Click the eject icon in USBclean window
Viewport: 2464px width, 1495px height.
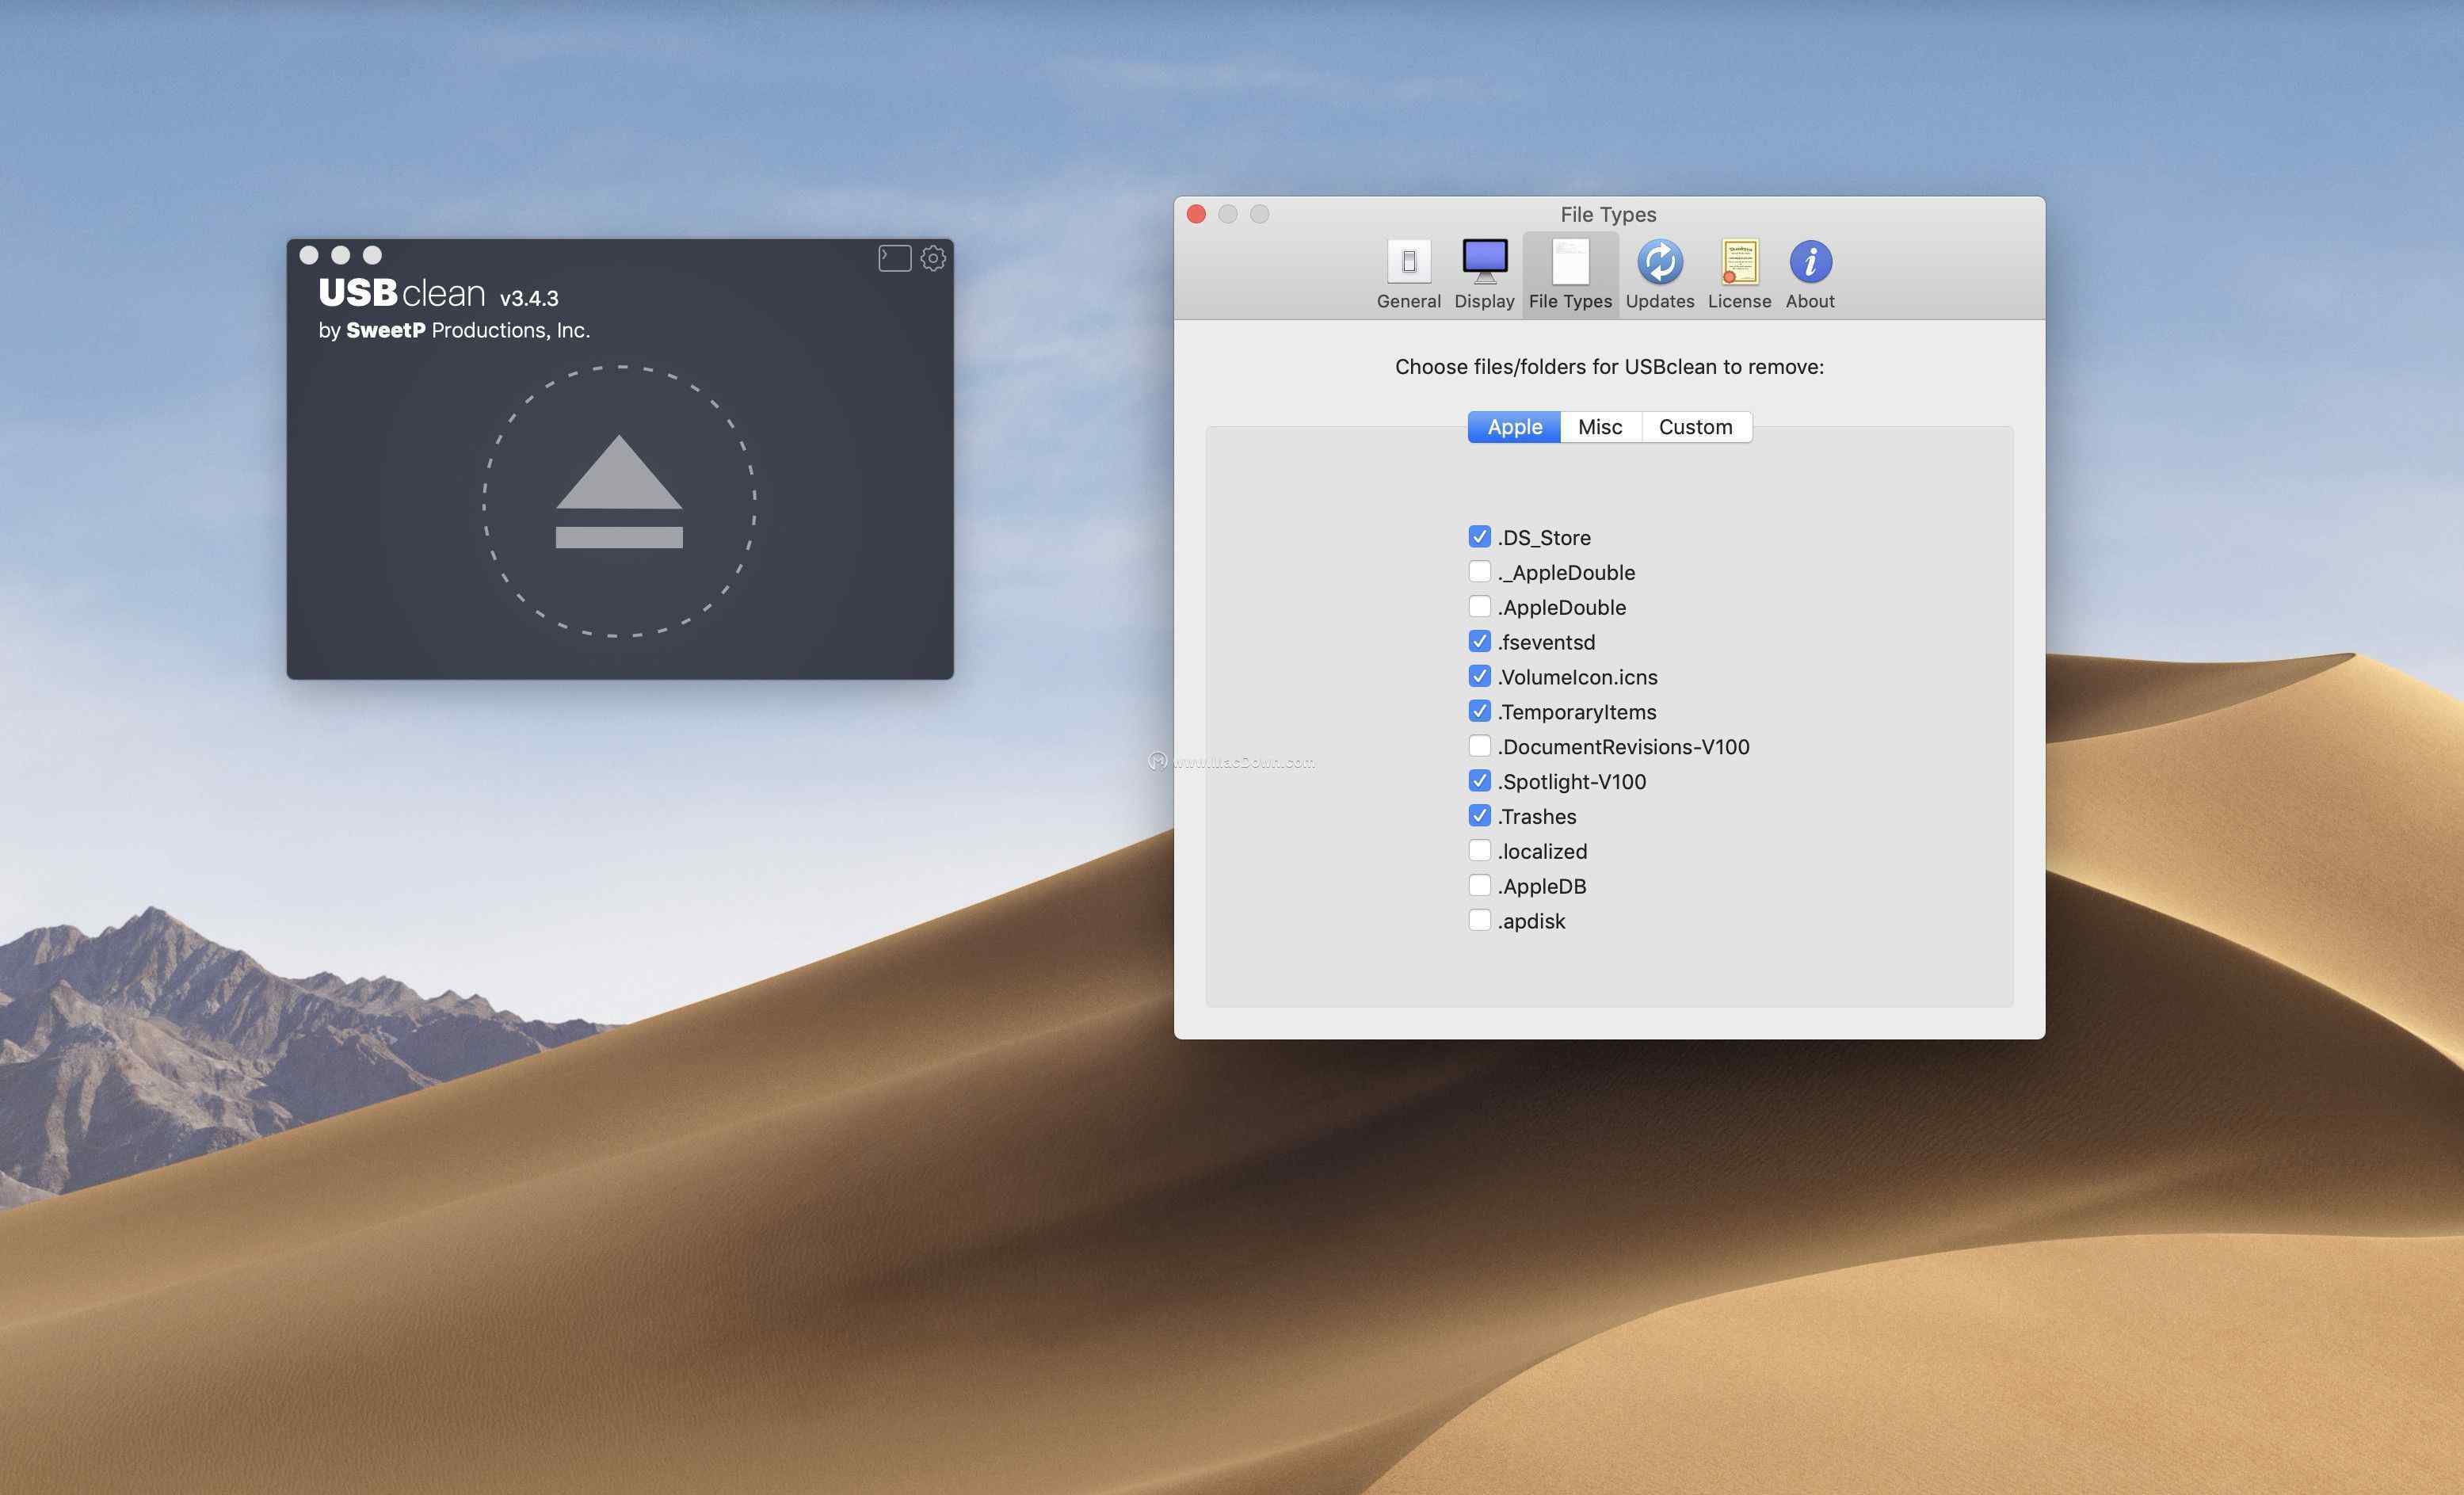(x=619, y=493)
